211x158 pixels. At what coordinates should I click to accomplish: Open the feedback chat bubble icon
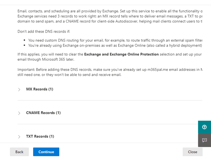[204, 140]
